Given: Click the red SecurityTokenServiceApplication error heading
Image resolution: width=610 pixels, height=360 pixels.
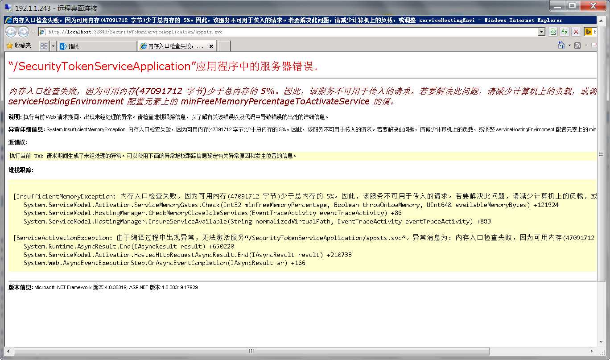Looking at the screenshot, I should 164,66.
